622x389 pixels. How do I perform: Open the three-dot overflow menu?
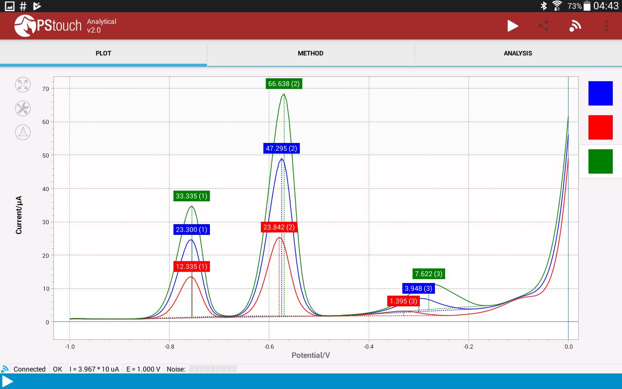[x=606, y=26]
